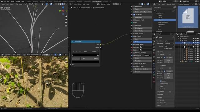Image resolution: width=200 pixels, height=112 pixels.
Task: Click the zoom magnifier icon in 3D viewport
Action: [x=66, y=16]
